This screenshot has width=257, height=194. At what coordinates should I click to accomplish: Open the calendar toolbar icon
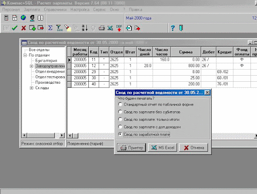pyautogui.click(x=15, y=18)
